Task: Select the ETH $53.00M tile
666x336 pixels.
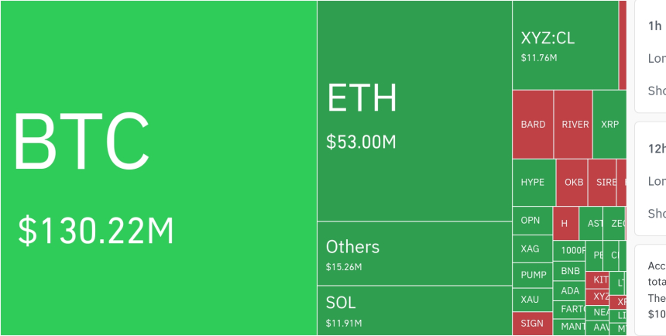Action: click(414, 111)
